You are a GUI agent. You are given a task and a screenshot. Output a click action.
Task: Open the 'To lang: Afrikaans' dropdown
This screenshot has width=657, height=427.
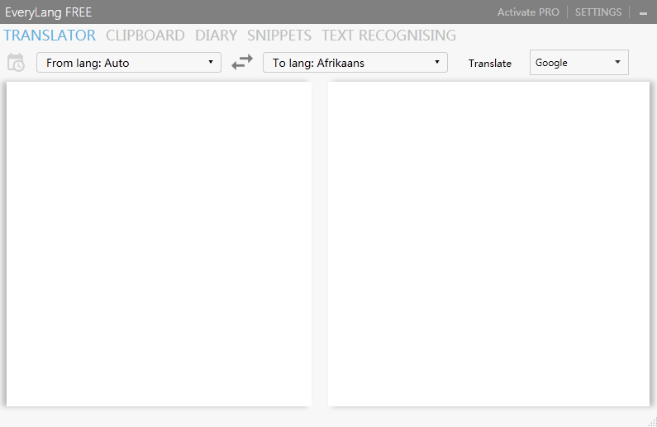[x=355, y=63]
